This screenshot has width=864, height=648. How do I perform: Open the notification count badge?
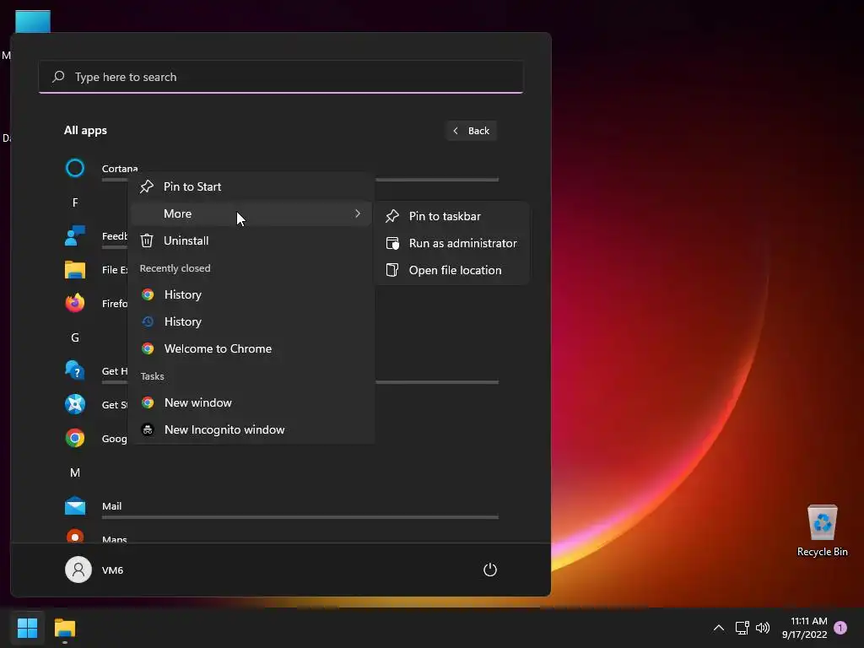(840, 628)
